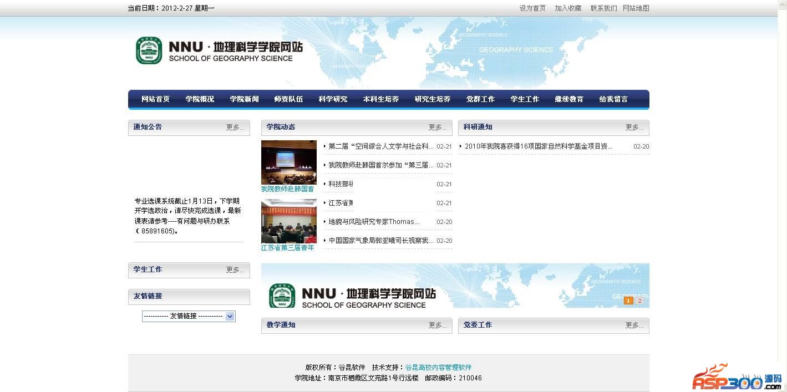Expand more items in 学院动态 panel
The width and height of the screenshot is (787, 392).
click(438, 128)
